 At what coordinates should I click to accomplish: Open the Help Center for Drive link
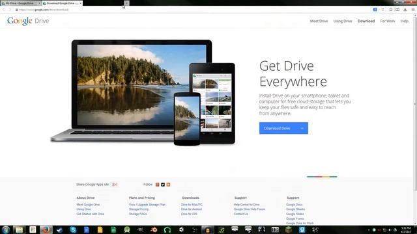[246, 205]
